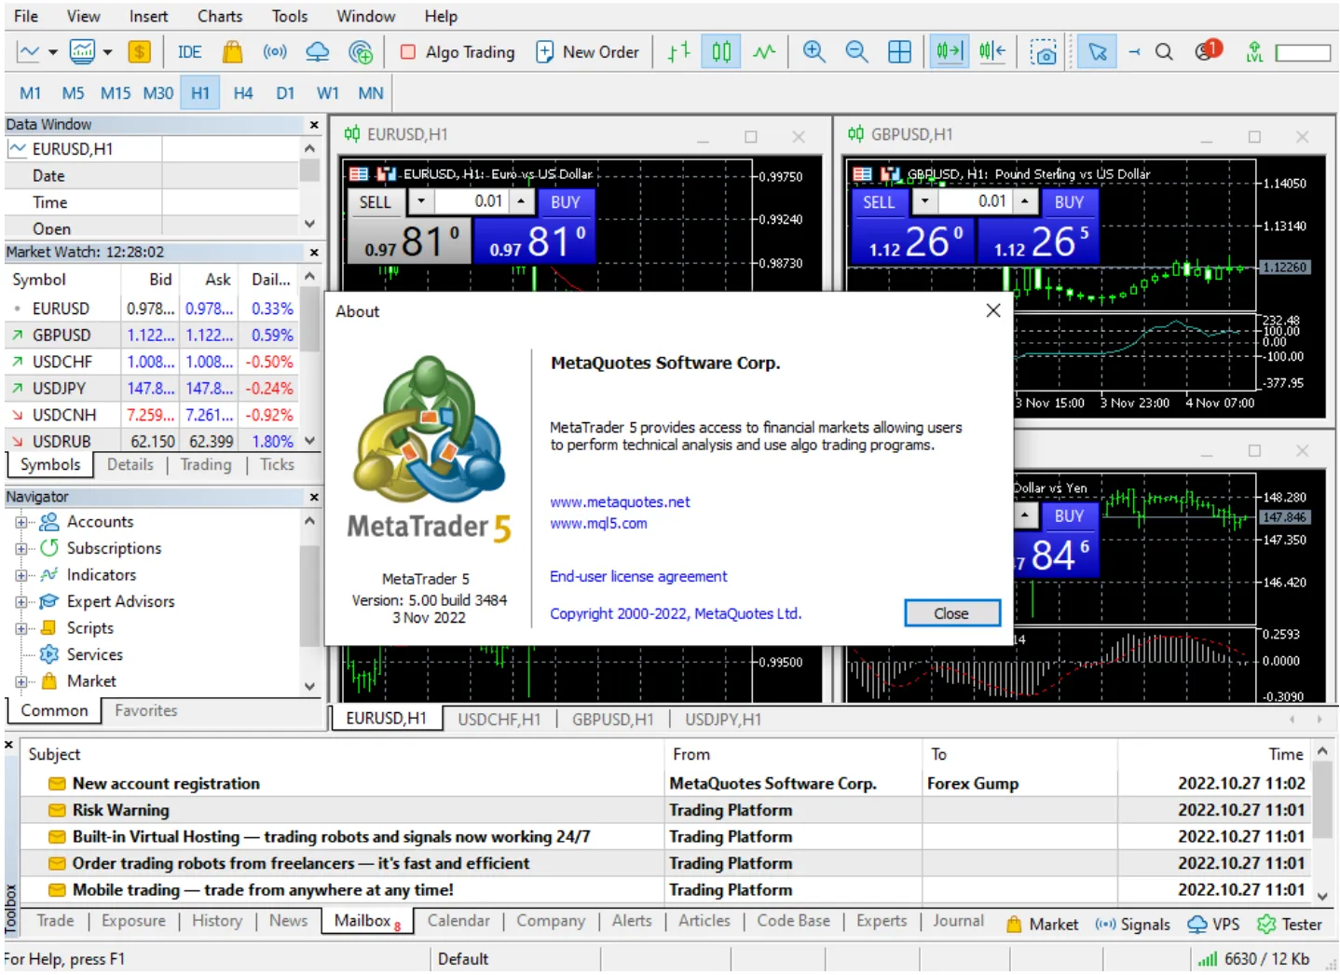Open Signals in the Toolbox tab bar
This screenshot has height=975, width=1340.
tap(1132, 925)
